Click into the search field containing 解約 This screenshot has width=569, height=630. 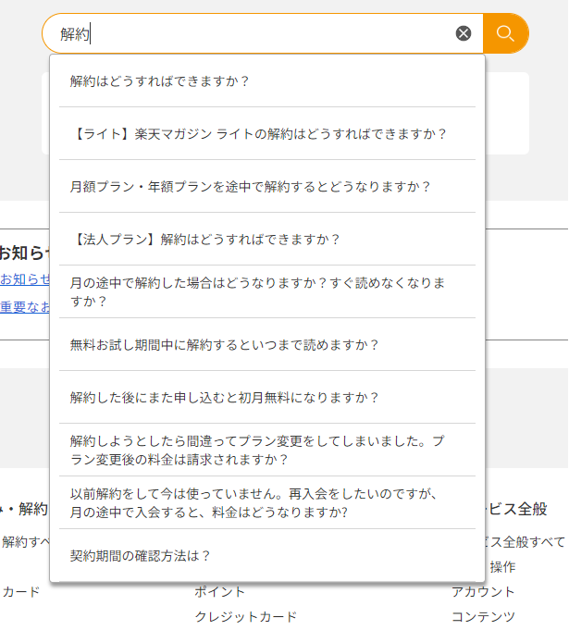tap(259, 33)
